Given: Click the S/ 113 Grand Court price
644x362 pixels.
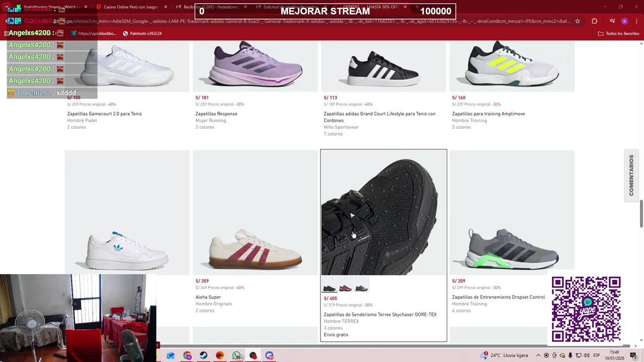Looking at the screenshot, I should click(330, 98).
